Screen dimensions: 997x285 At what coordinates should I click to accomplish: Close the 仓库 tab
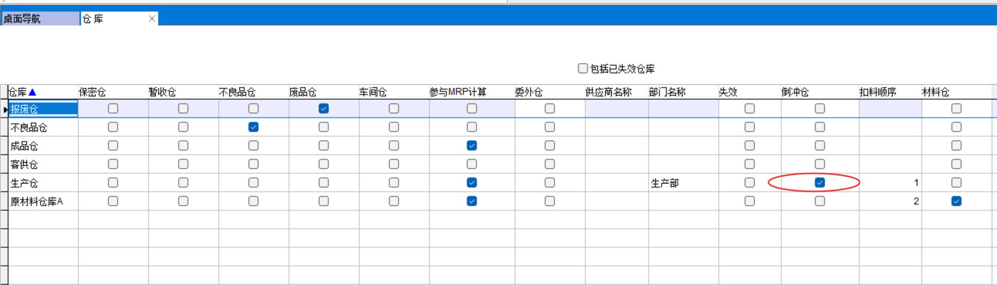(x=152, y=19)
